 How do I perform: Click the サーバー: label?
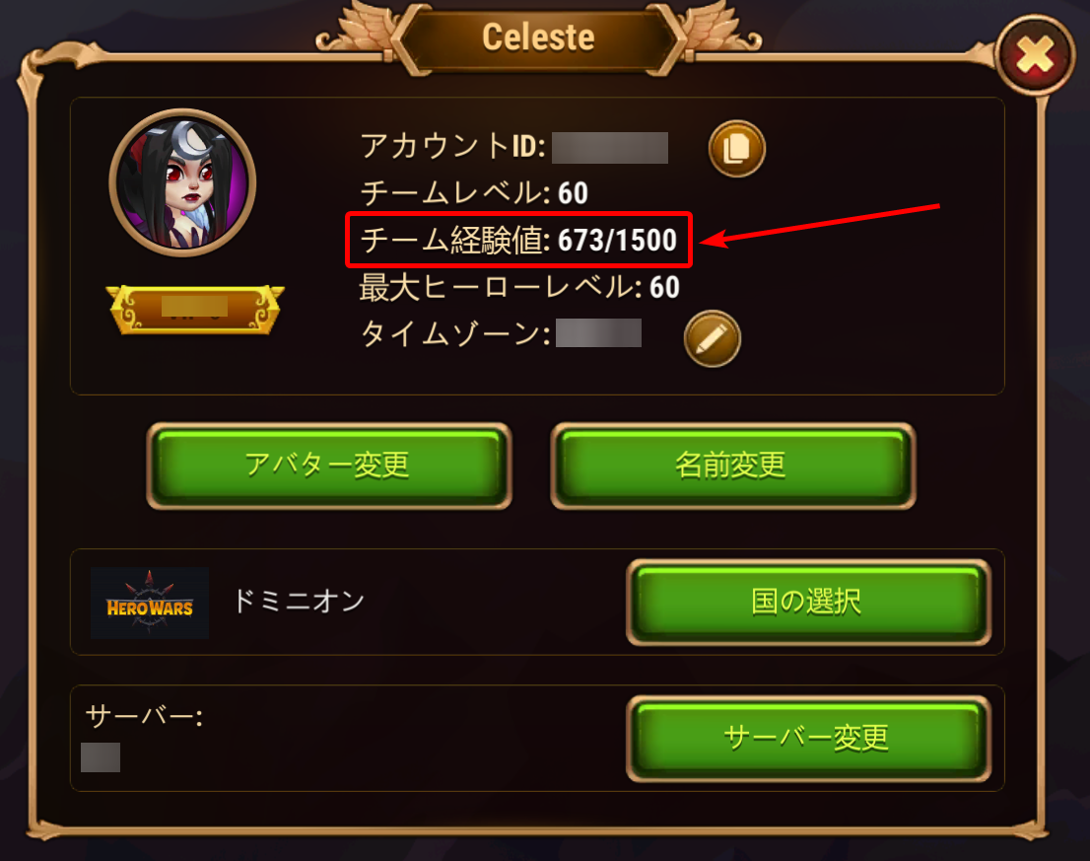click(x=144, y=716)
